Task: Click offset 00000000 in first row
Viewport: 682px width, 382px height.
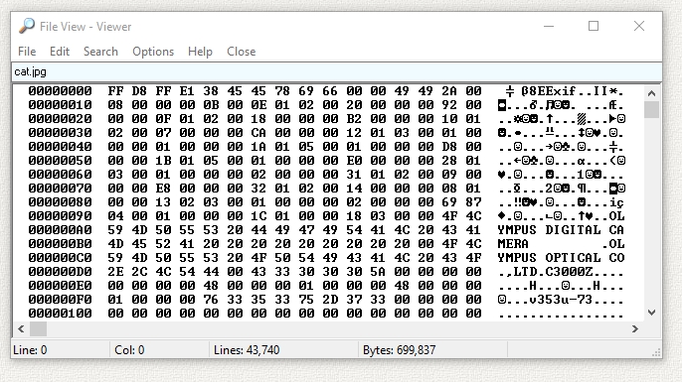Action: coord(60,91)
